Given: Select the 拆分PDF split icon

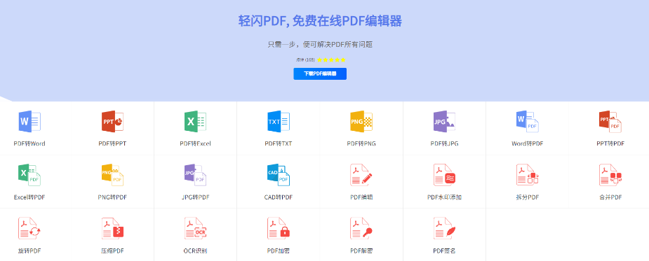Looking at the screenshot, I should pos(528,175).
